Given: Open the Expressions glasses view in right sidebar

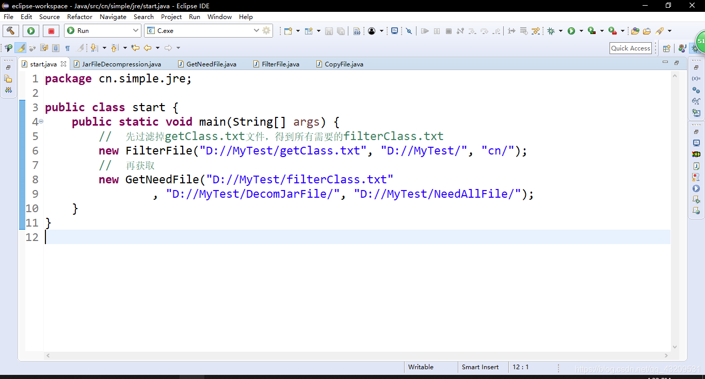Looking at the screenshot, I should click(696, 101).
